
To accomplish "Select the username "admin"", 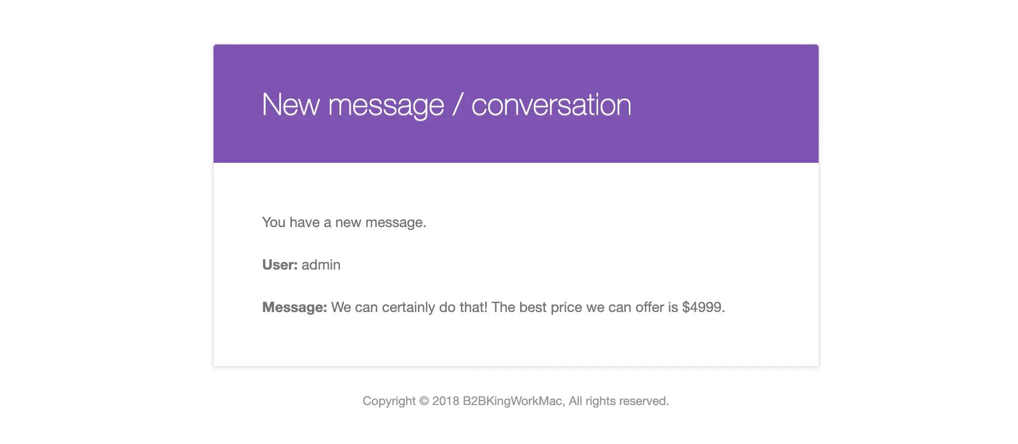I will 321,264.
